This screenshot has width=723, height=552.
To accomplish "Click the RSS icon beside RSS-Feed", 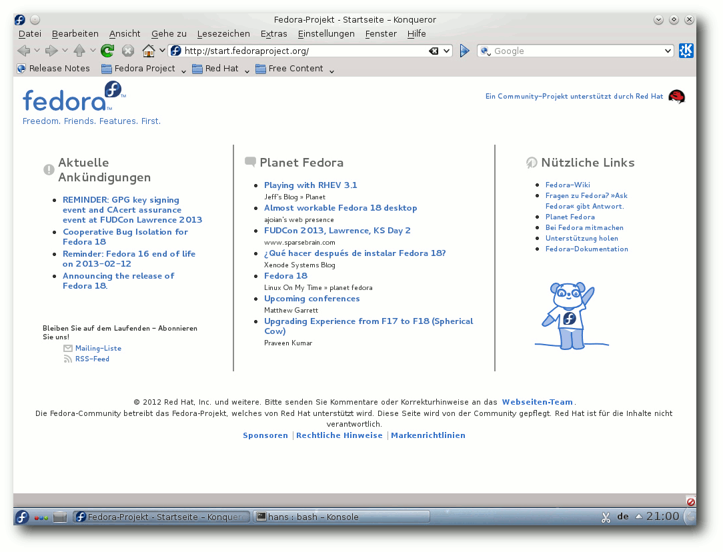I will [x=68, y=359].
